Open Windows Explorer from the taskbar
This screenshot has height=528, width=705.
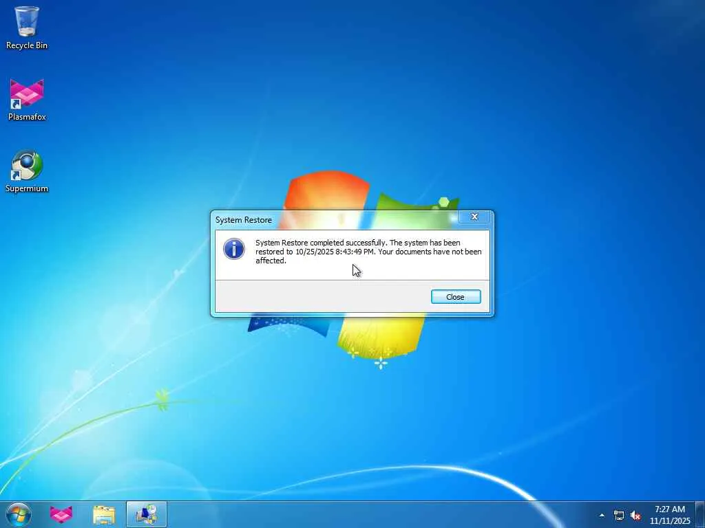[x=104, y=514]
